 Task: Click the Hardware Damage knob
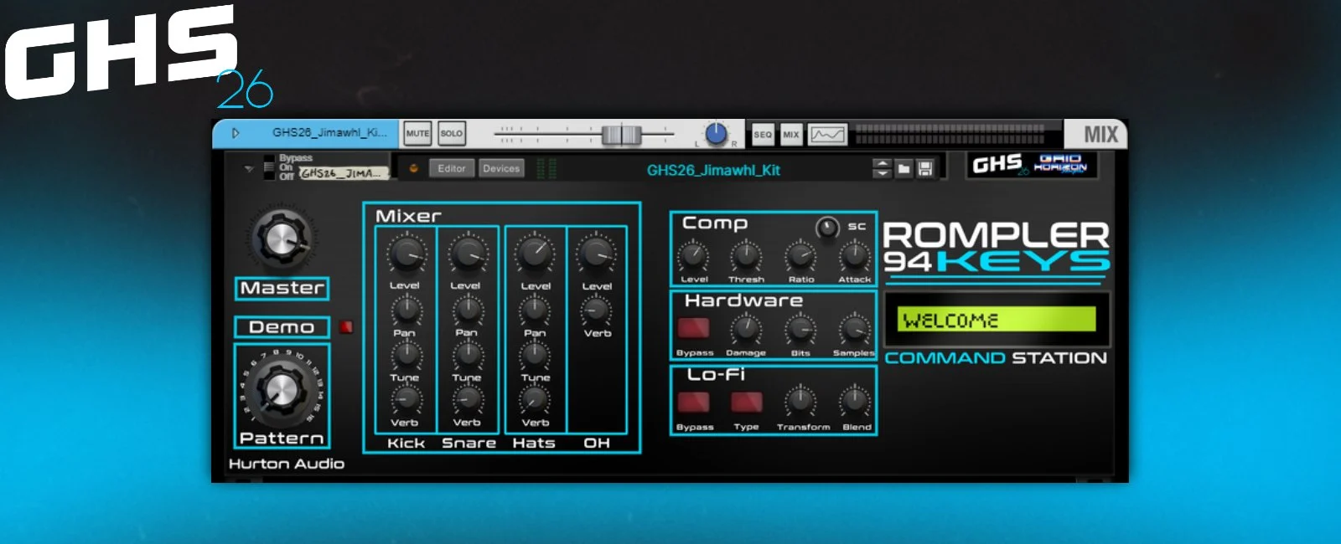coord(746,330)
